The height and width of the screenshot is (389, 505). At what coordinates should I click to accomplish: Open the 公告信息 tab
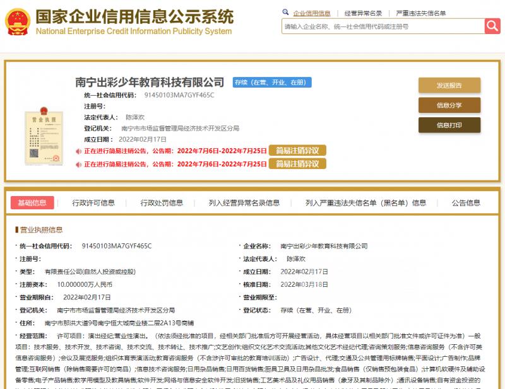466,203
